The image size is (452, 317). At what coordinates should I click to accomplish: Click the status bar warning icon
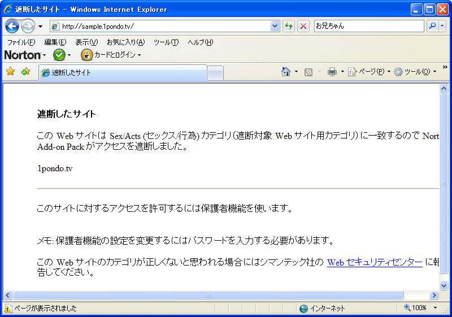point(8,309)
